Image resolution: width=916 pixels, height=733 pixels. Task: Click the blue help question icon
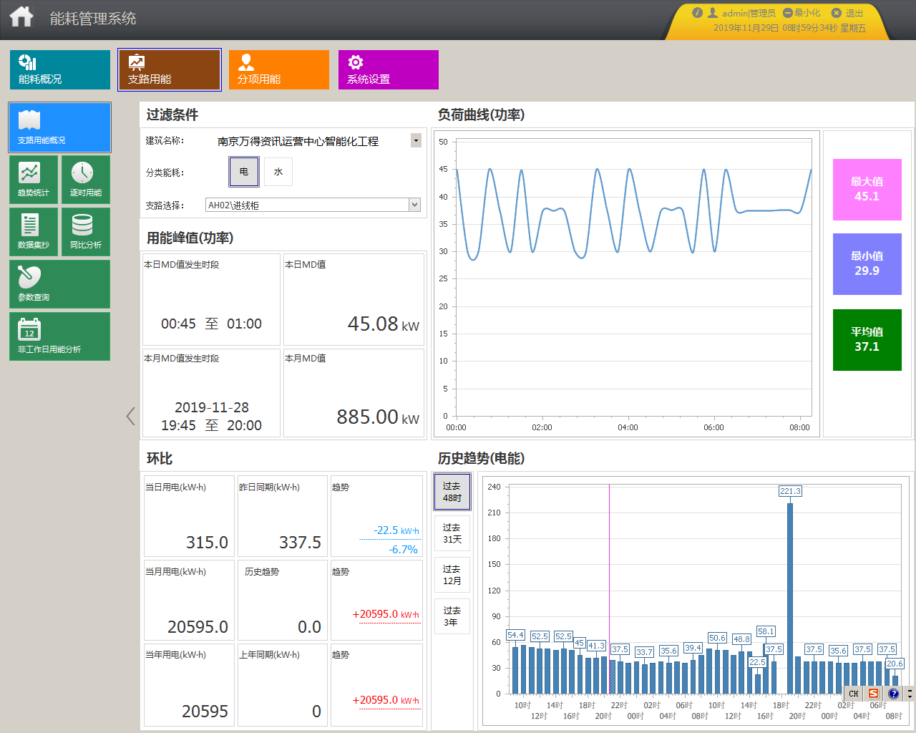point(893,694)
